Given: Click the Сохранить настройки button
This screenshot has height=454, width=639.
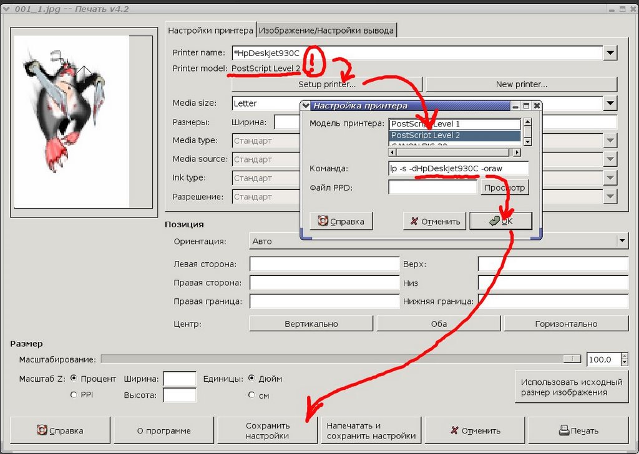Looking at the screenshot, I should (268, 430).
